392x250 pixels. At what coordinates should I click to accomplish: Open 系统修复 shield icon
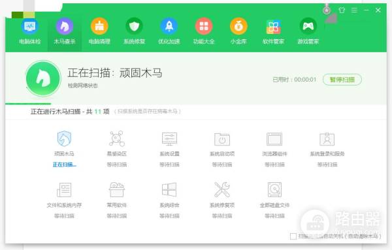point(134,26)
